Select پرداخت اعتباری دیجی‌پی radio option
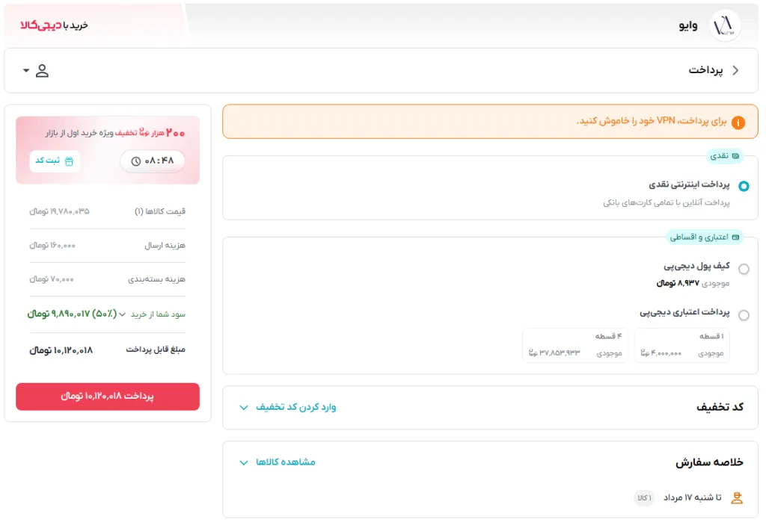Screen dimensions: 766x525 coord(744,315)
